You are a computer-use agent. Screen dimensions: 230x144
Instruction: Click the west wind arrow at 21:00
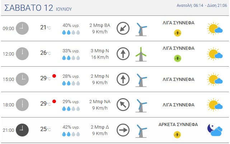pos(123,130)
